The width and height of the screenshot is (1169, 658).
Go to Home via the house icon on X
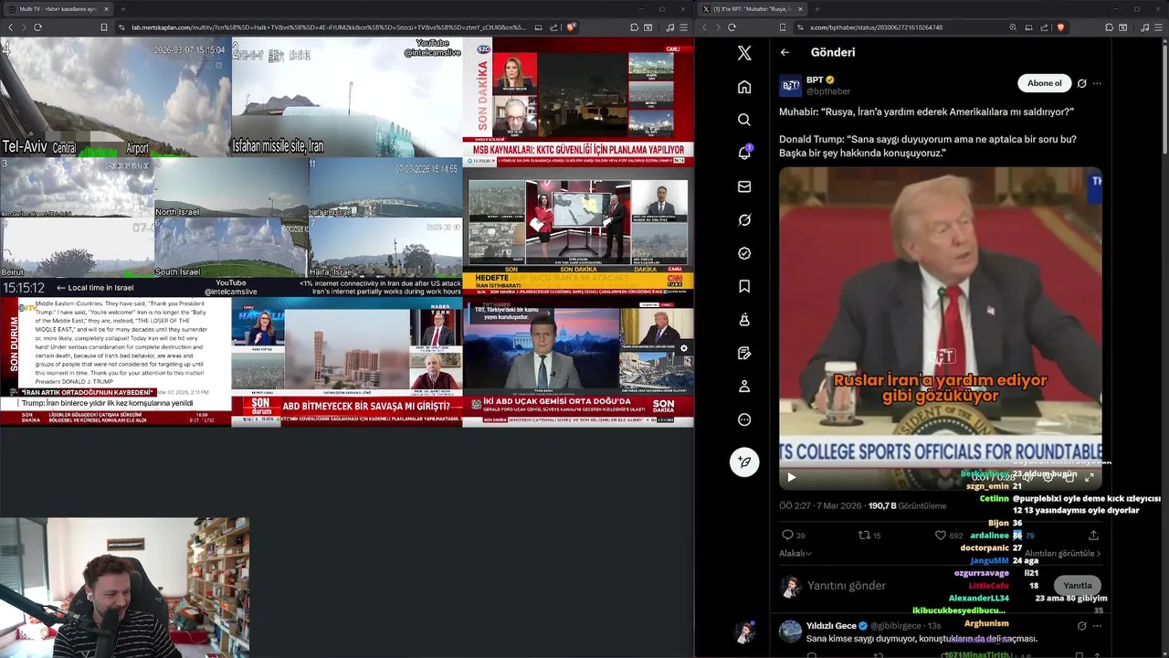pos(744,87)
